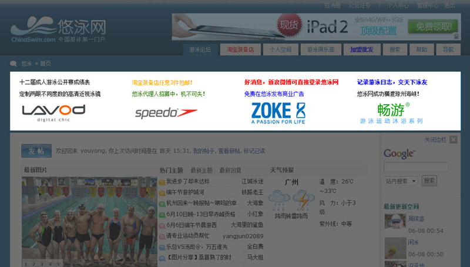Open the second avatar thumbnail dated 06-08 00:50

coord(395,248)
